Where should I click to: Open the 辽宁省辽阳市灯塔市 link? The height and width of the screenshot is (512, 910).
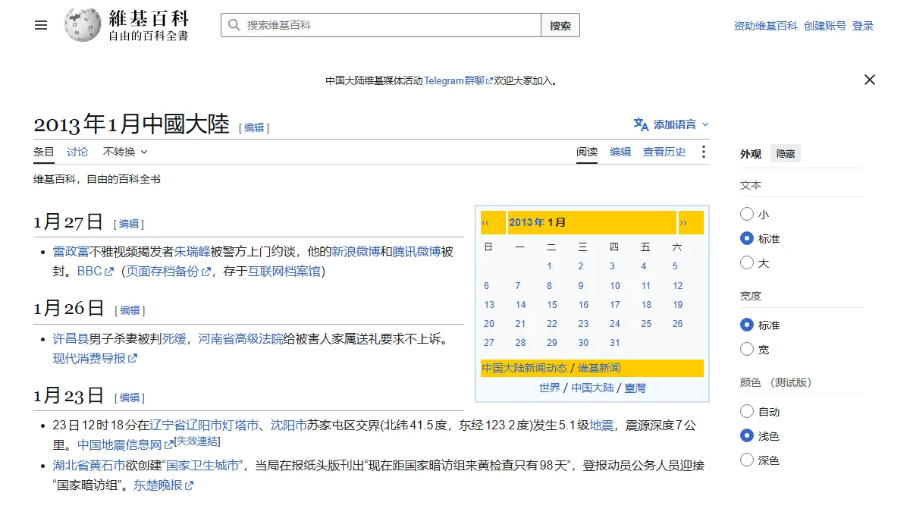pos(205,425)
